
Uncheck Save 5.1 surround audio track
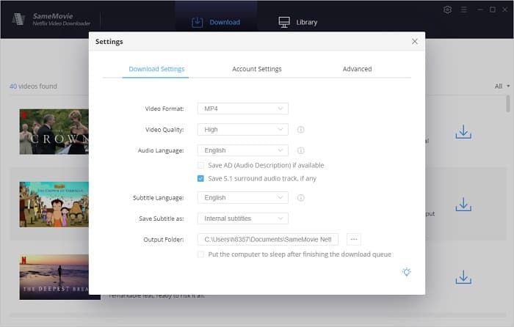[201, 178]
